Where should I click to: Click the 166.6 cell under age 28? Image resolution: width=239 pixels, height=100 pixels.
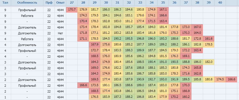(x=83, y=85)
